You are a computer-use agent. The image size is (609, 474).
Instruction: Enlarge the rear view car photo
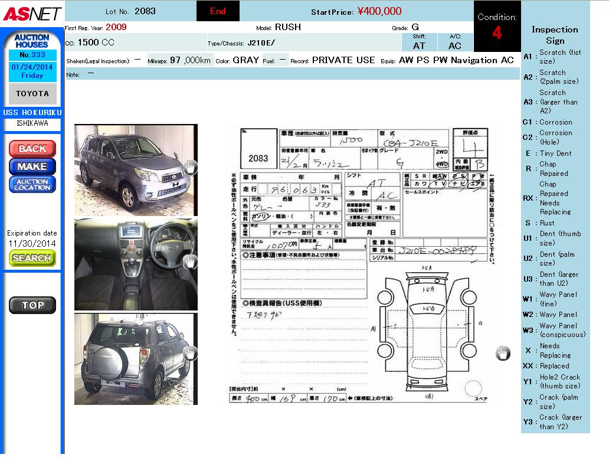point(130,359)
